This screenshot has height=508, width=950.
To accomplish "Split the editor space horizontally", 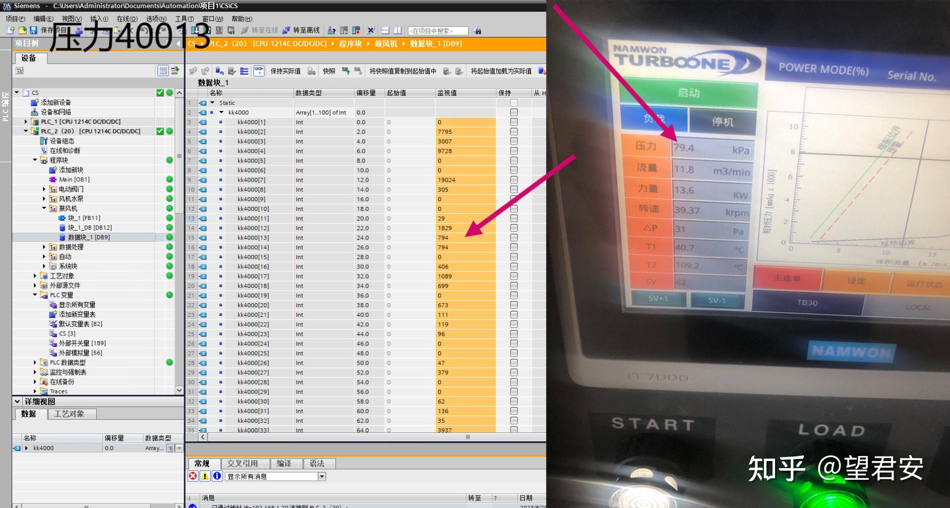I will (385, 30).
